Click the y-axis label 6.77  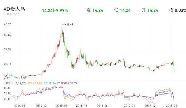click(x=7, y=78)
